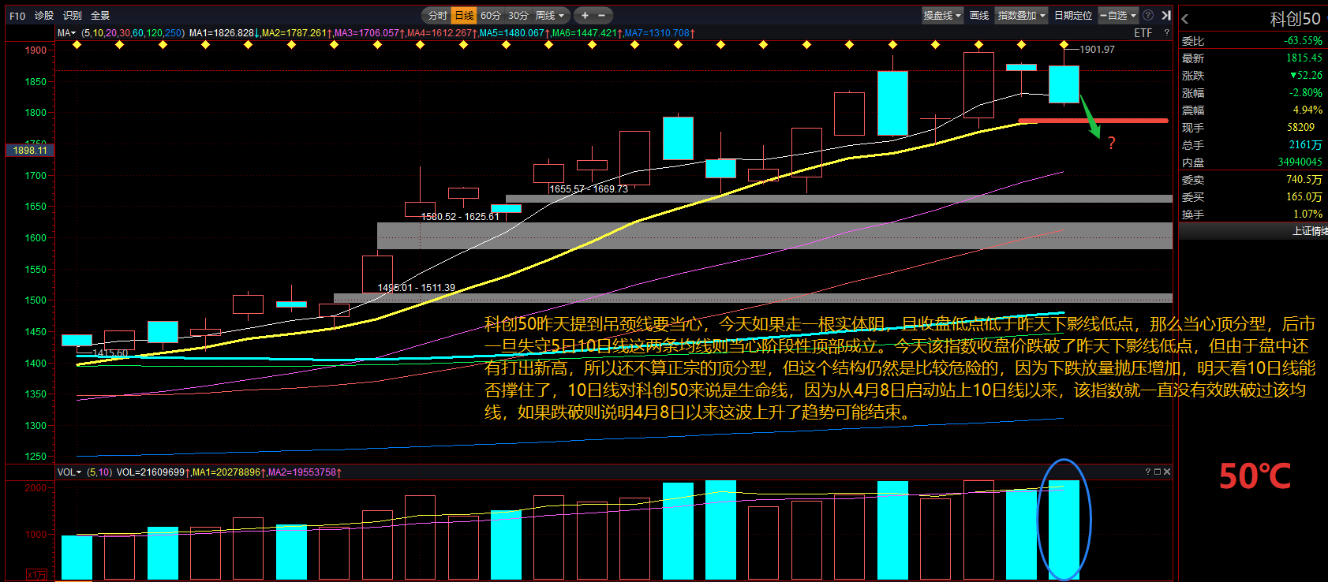Screen dimensions: 1328x582
Task: Open the 画线 drawing tool
Action: [x=979, y=16]
